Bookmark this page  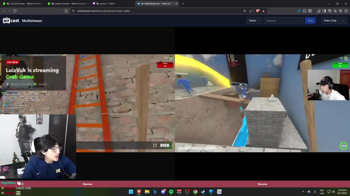pyautogui.click(x=66, y=11)
